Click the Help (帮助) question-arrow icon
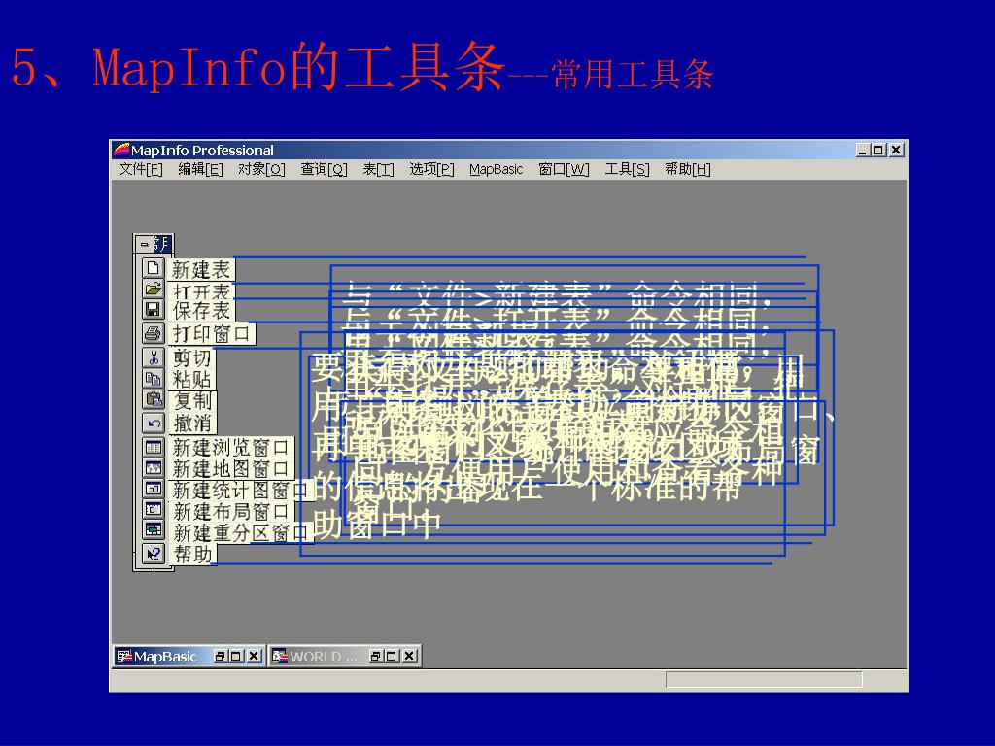This screenshot has height=746, width=995. 153,554
